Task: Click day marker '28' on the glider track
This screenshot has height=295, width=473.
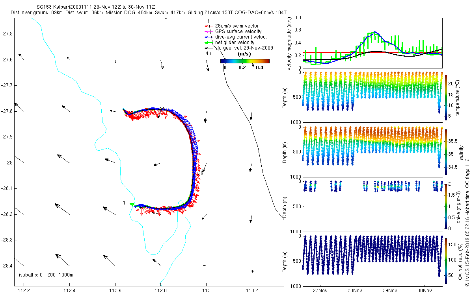Action: [162, 109]
